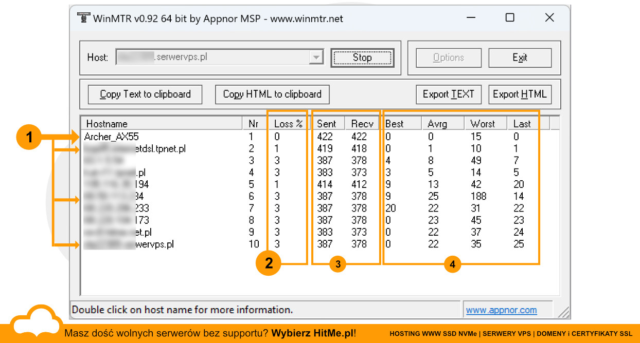Click the status bar hint text
The width and height of the screenshot is (640, 343).
click(x=182, y=310)
